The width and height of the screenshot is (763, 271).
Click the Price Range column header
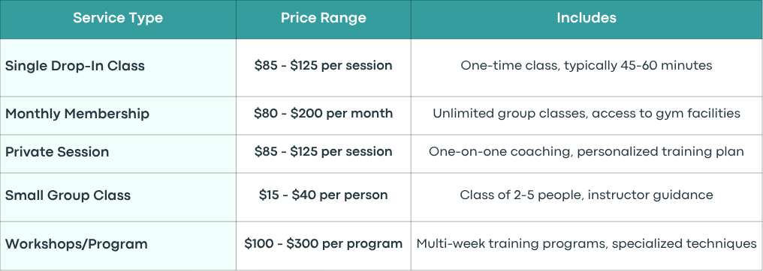point(323,19)
